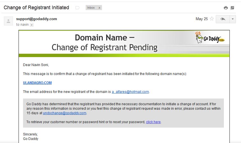Click the sender's profile avatar
The width and height of the screenshot is (241, 143).
click(x=8, y=21)
